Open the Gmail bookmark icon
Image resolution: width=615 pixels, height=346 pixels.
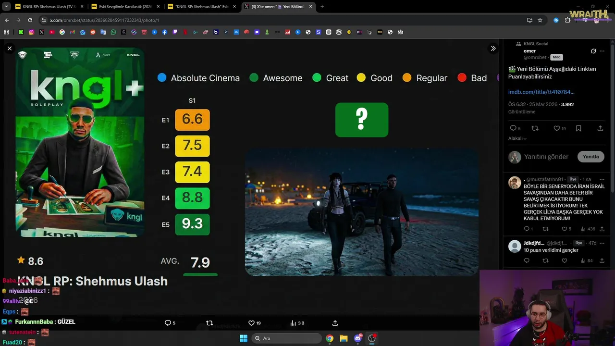pos(73,32)
